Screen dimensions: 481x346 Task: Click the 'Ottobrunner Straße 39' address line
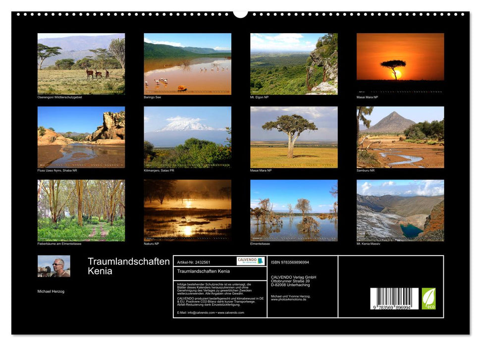click(x=290, y=281)
